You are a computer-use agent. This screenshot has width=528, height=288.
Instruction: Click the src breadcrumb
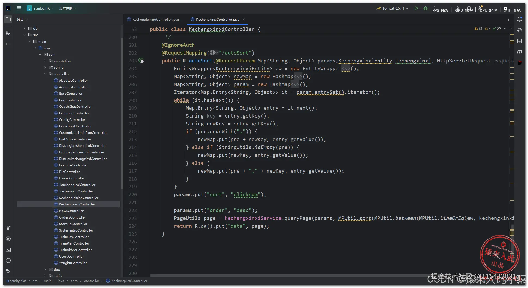tap(35, 281)
